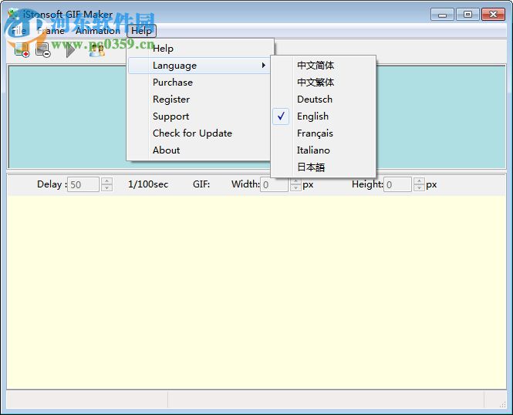Viewport: 513px width, 415px height.
Task: Select Register from the Help menu
Action: [200, 100]
